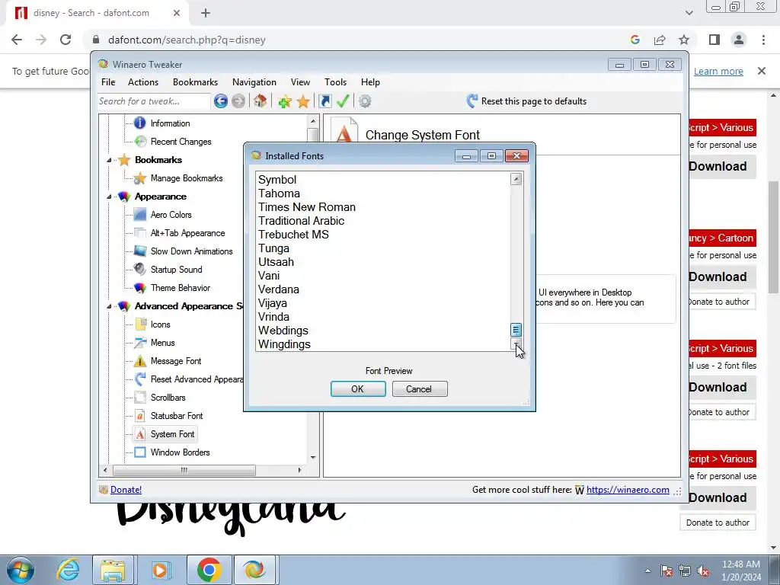Collapse Advanced Appearance Settings group
The height and width of the screenshot is (585, 780).
click(x=109, y=306)
